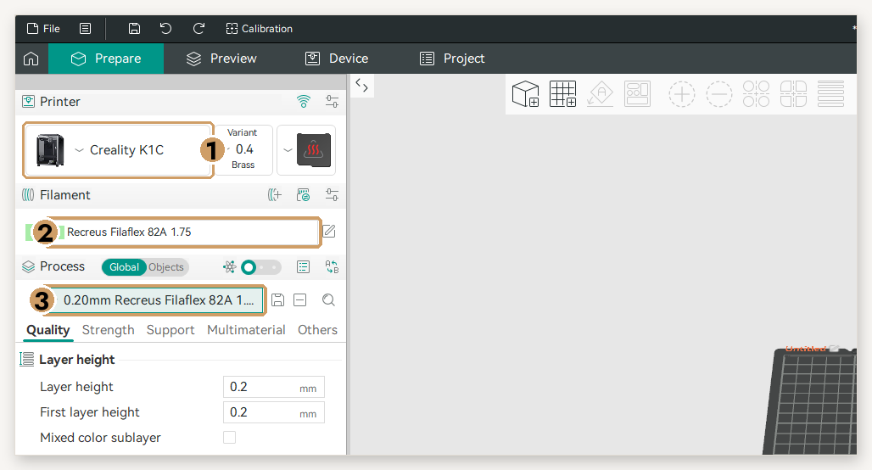Open filament settings sliders icon
Viewport: 872px width, 470px height.
pos(332,194)
